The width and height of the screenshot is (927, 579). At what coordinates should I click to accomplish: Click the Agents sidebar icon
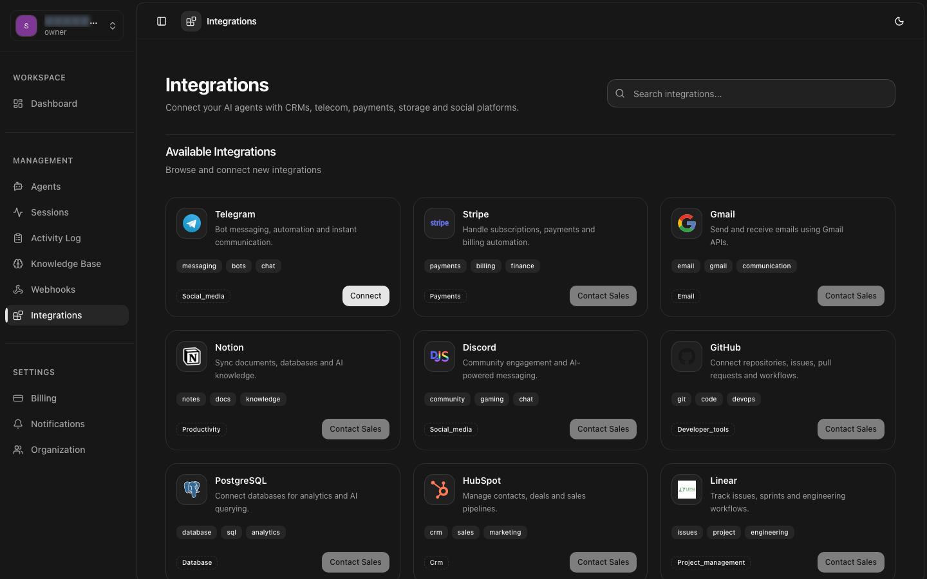pos(18,187)
